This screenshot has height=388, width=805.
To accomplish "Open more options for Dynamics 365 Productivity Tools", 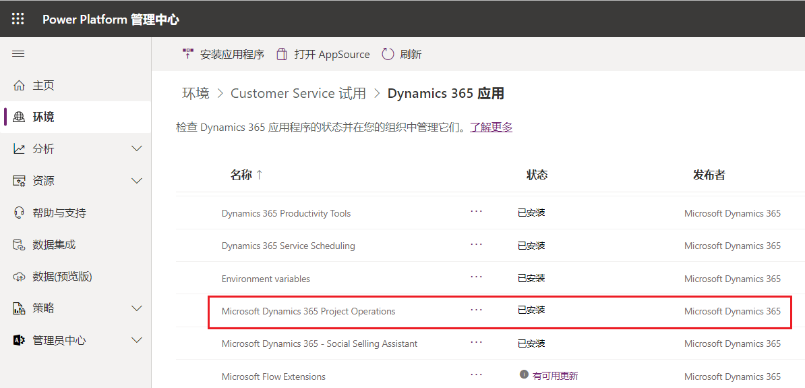I will point(477,211).
